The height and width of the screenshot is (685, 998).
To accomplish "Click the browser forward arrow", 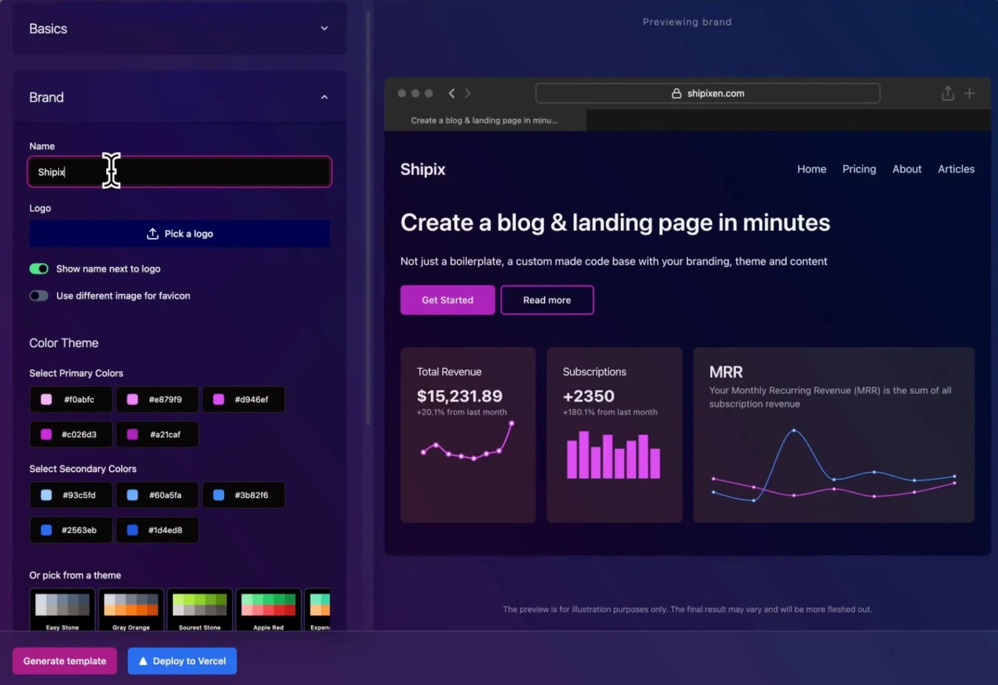I will pyautogui.click(x=468, y=93).
